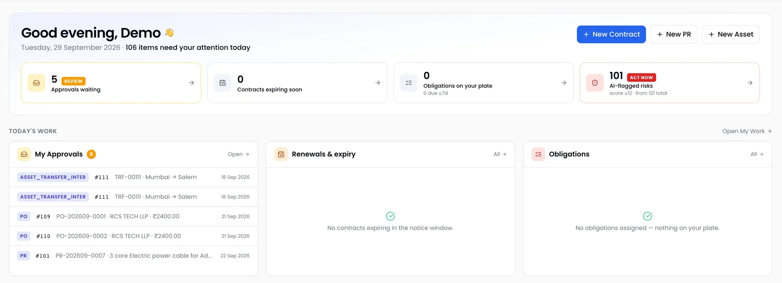Click the ACT NOW badge on risks card

click(641, 77)
